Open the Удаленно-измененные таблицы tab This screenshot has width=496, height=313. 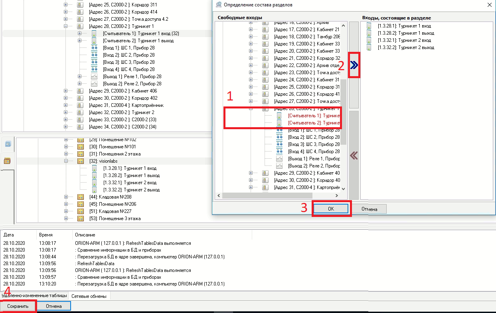(x=34, y=296)
